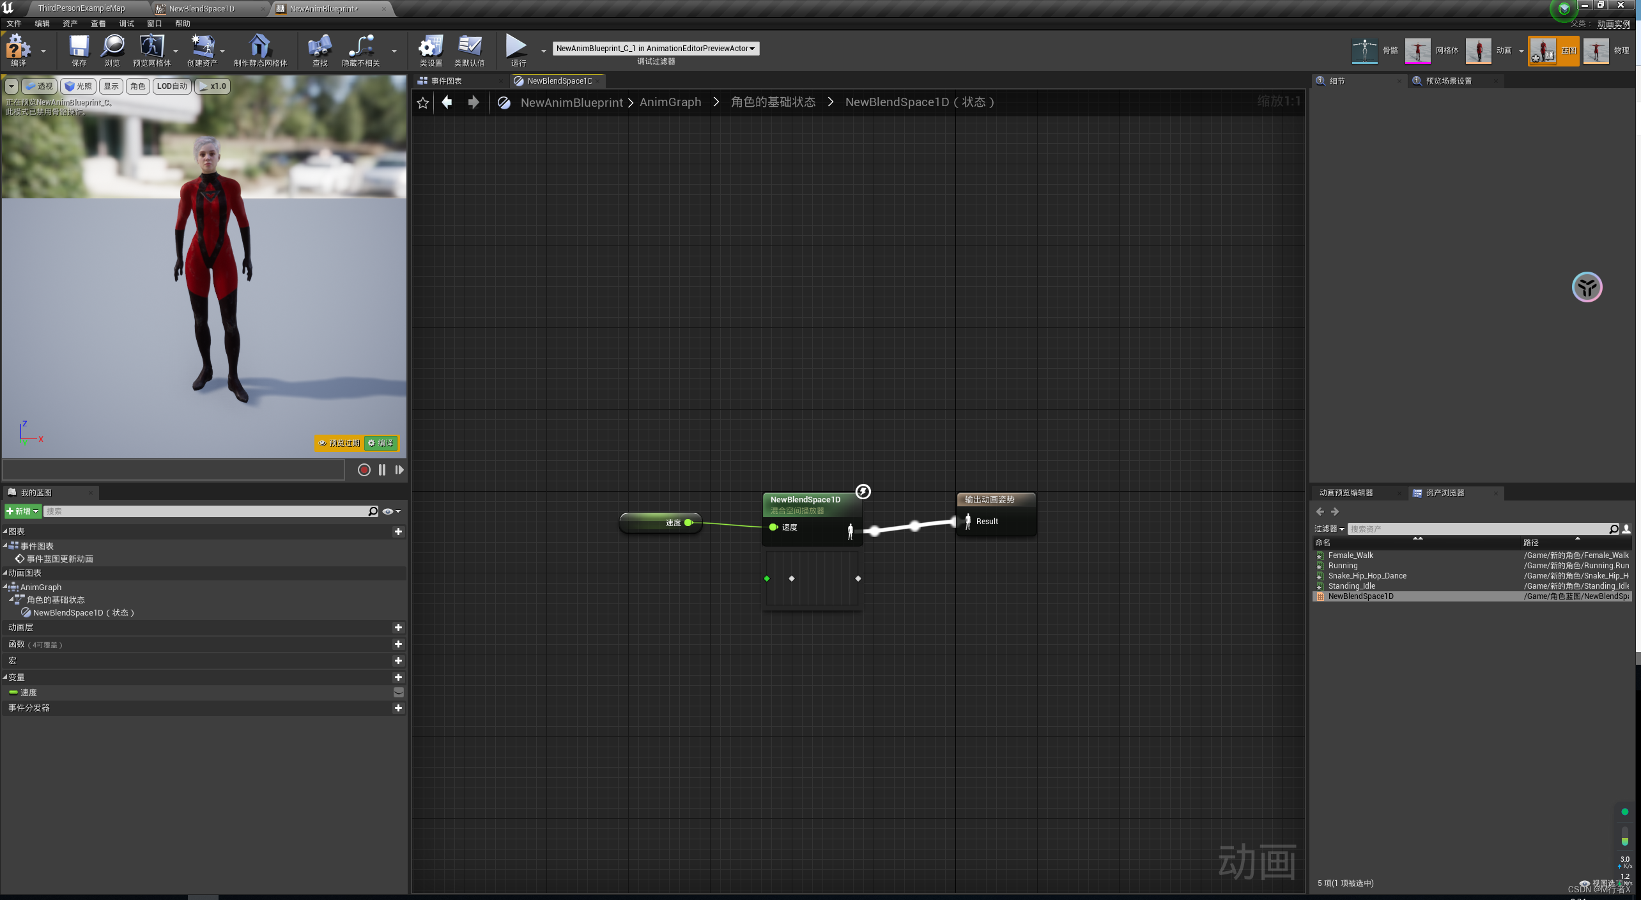
Task: Open the debug filter actor dropdown
Action: coord(656,49)
